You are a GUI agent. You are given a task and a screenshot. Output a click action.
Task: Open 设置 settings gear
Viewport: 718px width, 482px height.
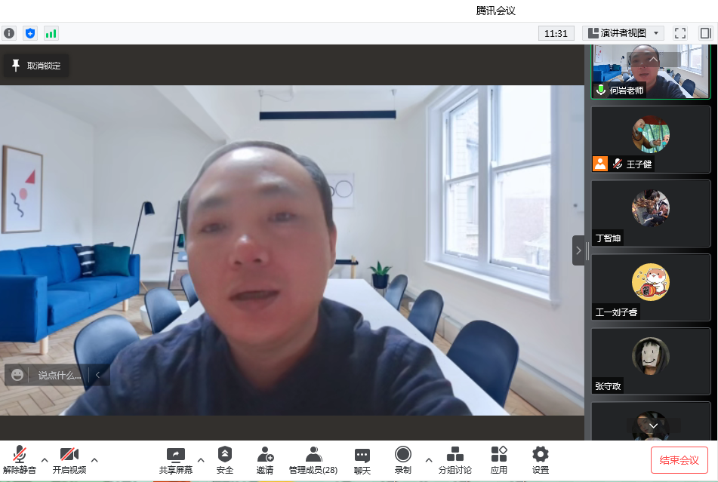tap(541, 460)
